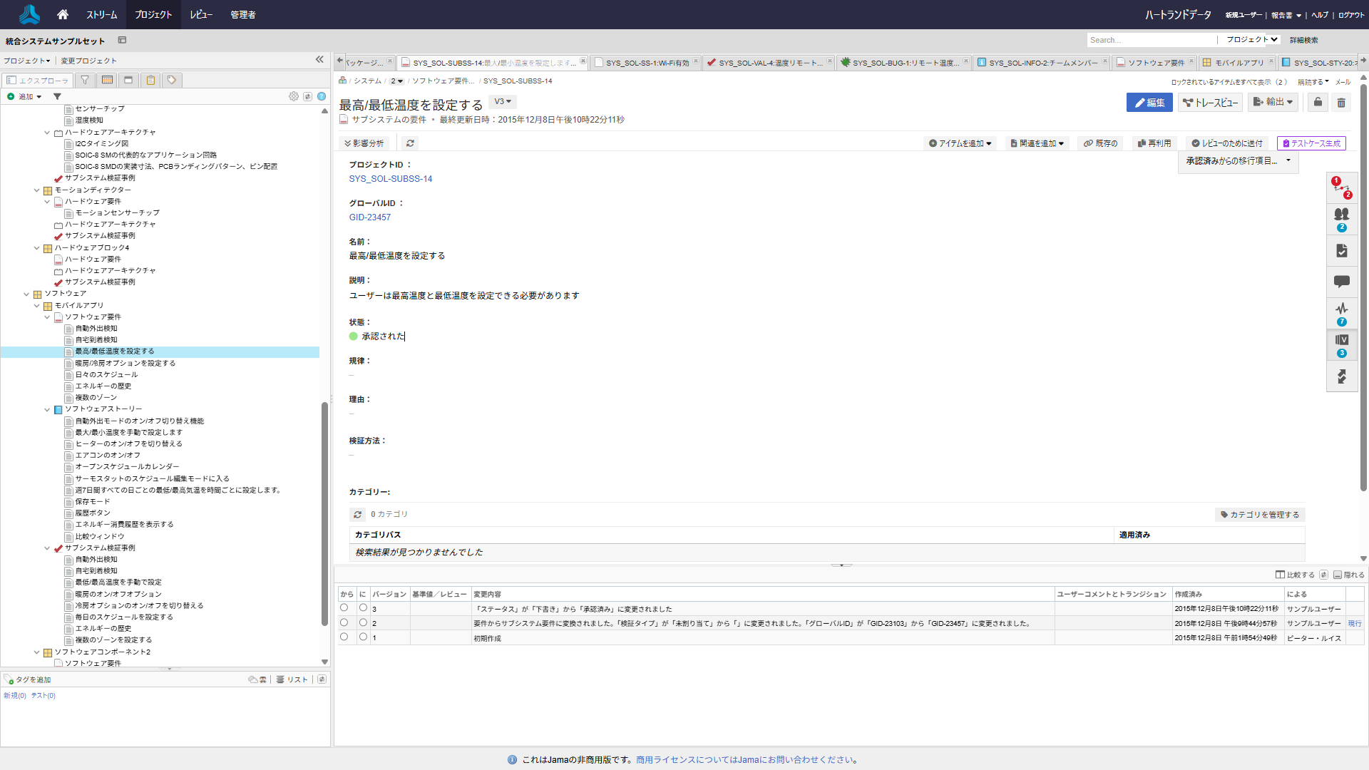Select the 'から' radio for version 1
The width and height of the screenshot is (1369, 770).
tap(344, 637)
